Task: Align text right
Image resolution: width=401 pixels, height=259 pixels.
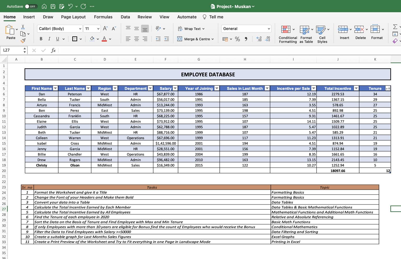Action: point(145,39)
